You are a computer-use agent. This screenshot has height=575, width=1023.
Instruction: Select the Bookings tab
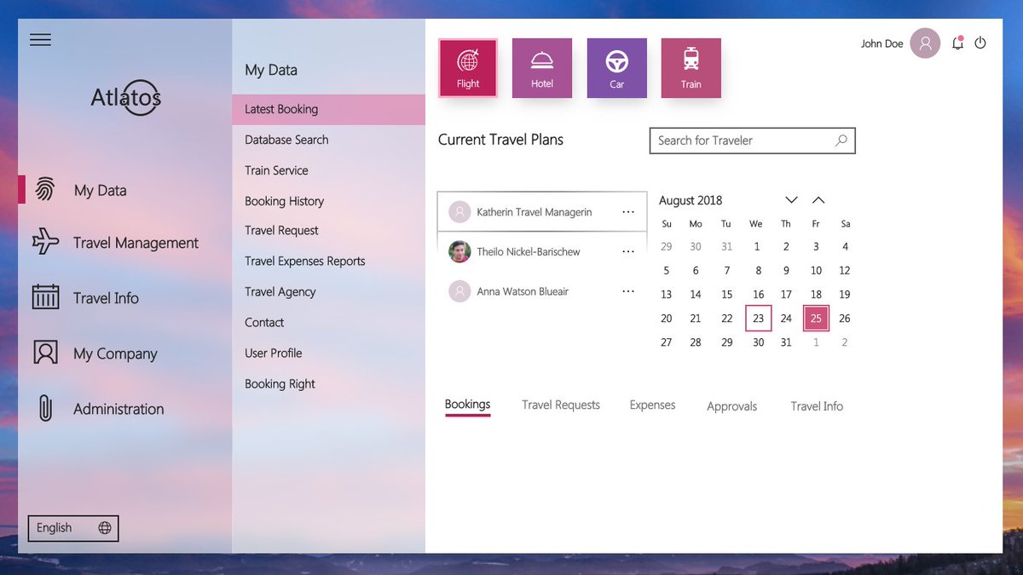click(467, 405)
